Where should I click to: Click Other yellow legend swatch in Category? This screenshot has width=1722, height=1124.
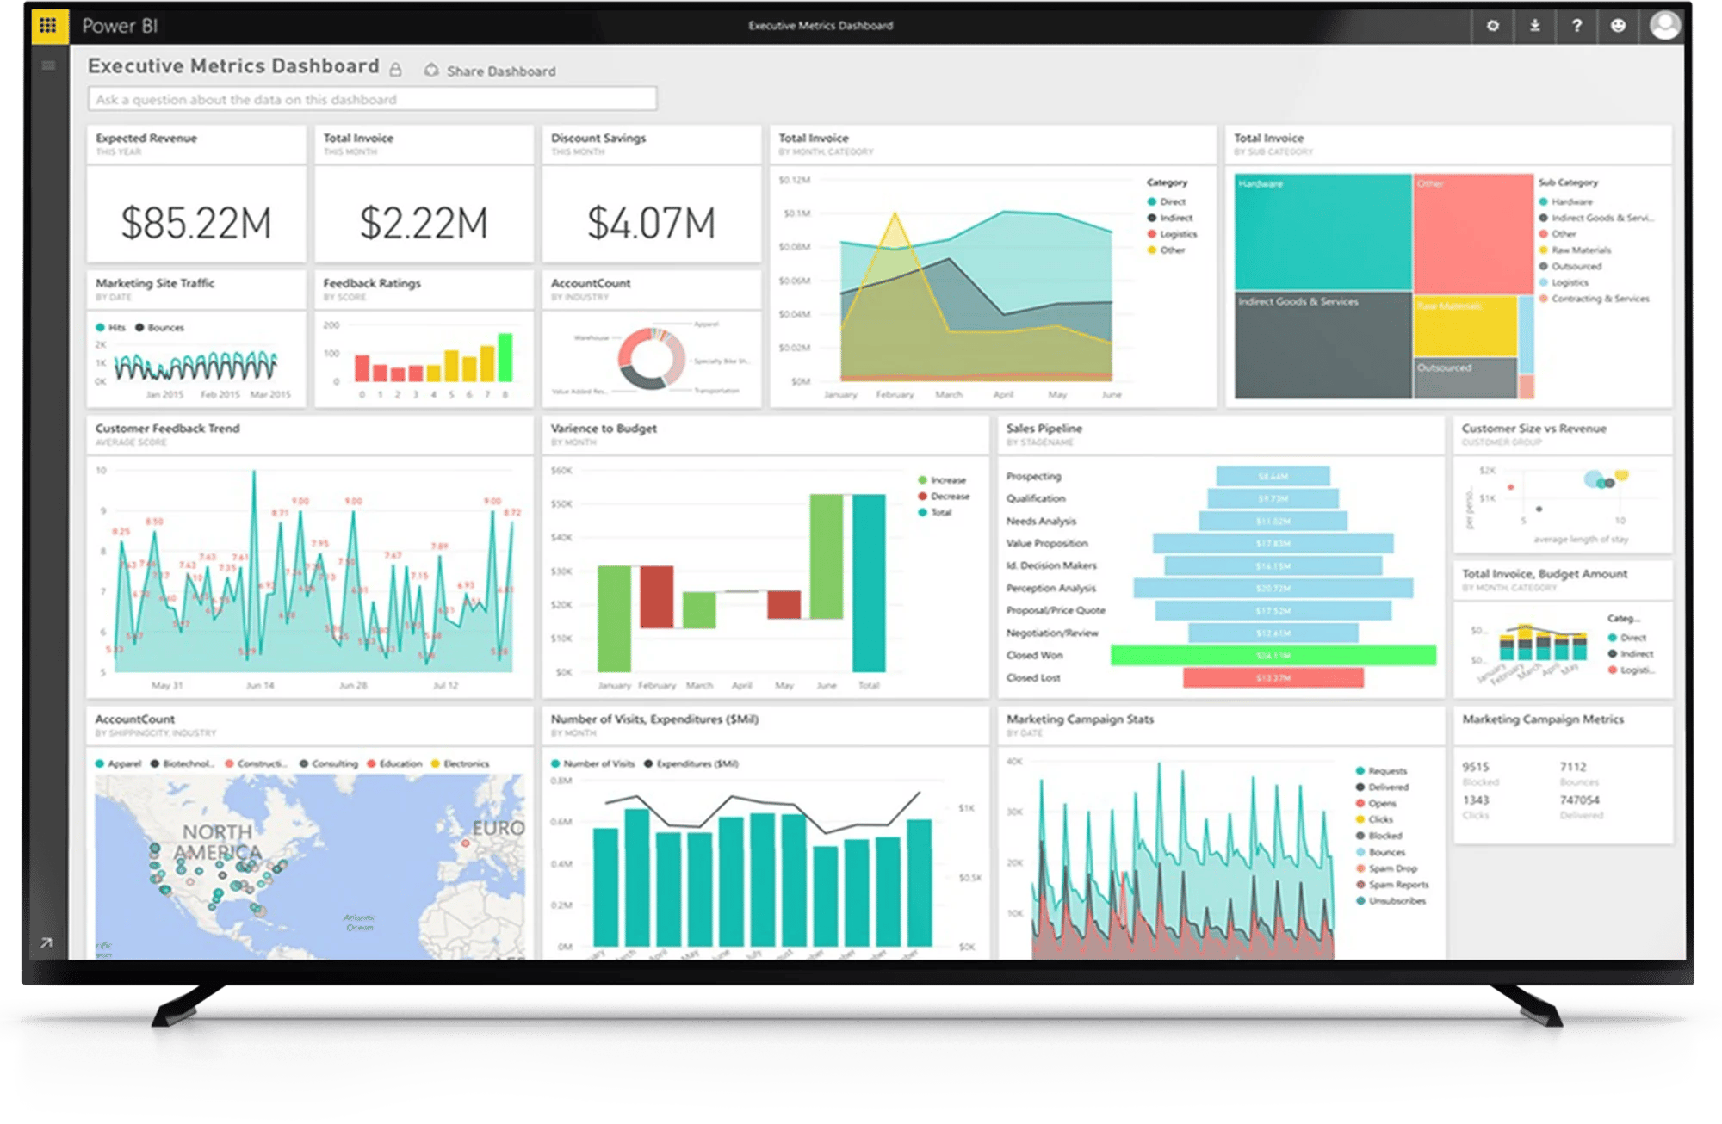coord(1152,250)
